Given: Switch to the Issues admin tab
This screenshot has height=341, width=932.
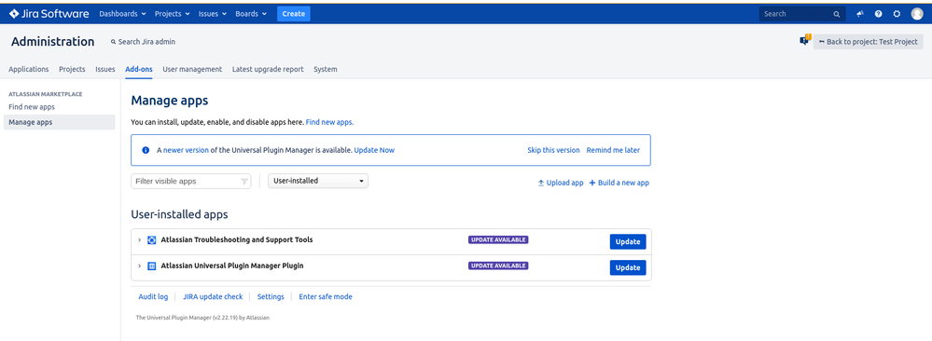Looking at the screenshot, I should (105, 70).
